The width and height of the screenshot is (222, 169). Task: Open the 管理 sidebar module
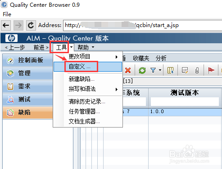click(x=27, y=73)
